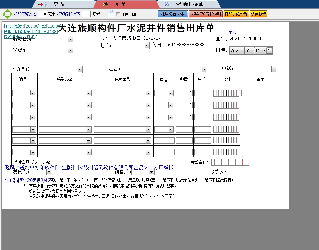This screenshot has height=250, width=319.
Task: Click 今 to set today's date
Action: tap(270, 50)
